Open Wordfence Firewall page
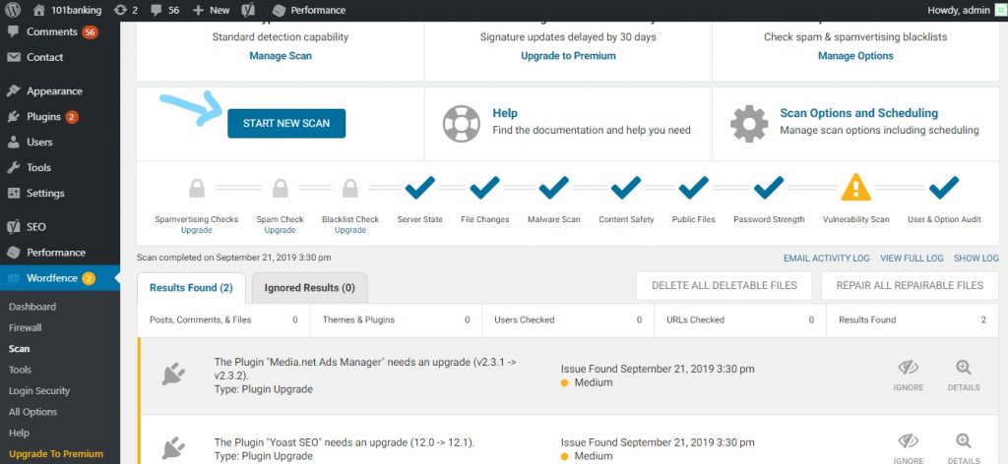 (x=25, y=327)
